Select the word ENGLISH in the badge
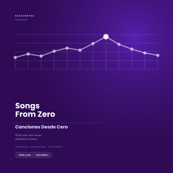 tap(25, 155)
